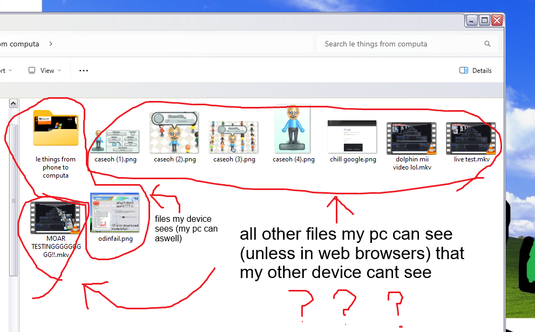The height and width of the screenshot is (332, 535).
Task: Select the live test.mkv video file
Action: point(471,139)
